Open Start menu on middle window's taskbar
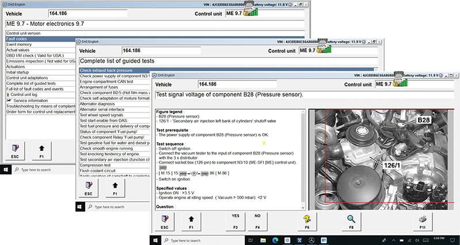The width and height of the screenshot is (460, 245). tap(79, 207)
